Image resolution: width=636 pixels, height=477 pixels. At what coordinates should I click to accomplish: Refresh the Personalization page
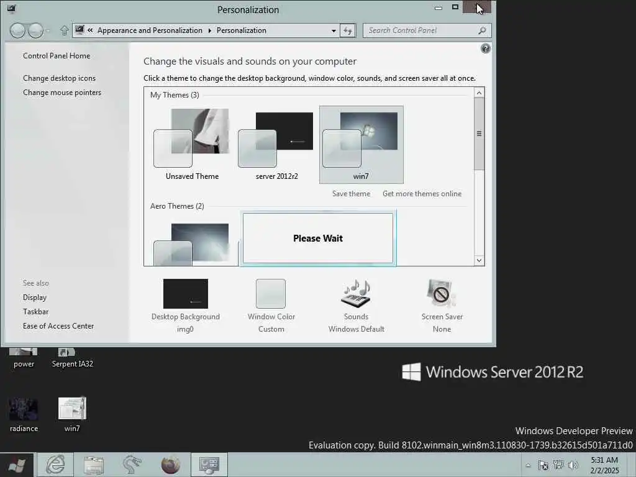point(348,30)
